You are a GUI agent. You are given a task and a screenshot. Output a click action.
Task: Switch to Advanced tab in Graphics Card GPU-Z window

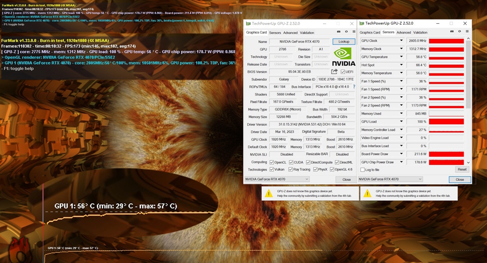(x=291, y=33)
